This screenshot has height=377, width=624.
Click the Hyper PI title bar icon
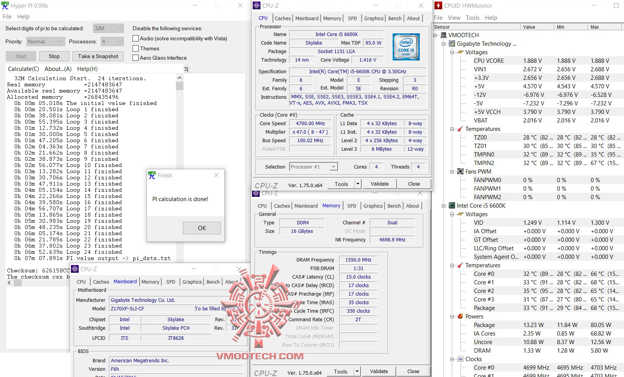[5, 5]
